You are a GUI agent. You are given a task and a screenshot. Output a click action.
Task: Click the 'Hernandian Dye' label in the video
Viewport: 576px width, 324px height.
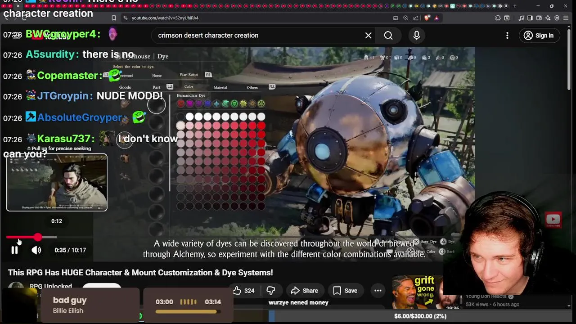(x=191, y=95)
